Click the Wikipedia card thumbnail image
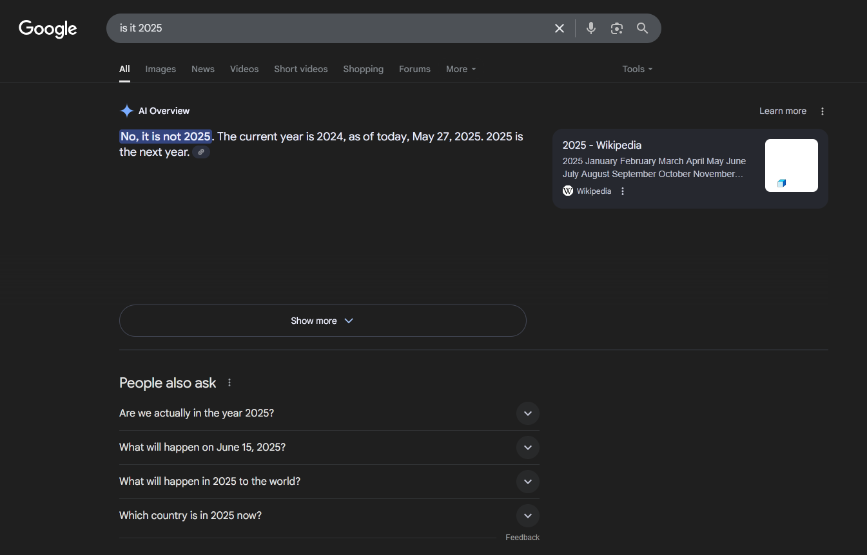The width and height of the screenshot is (867, 555). [792, 165]
